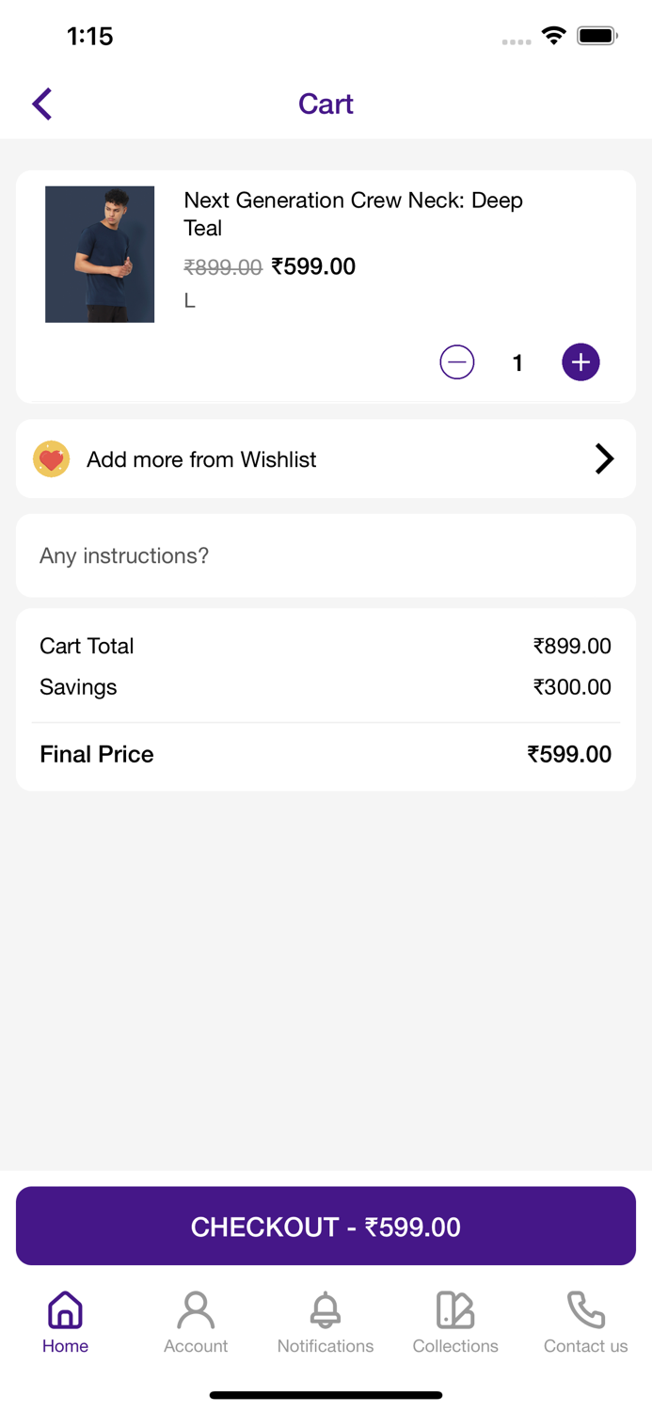Tap the Deep Teal shirt thumbnail
The height and width of the screenshot is (1412, 652).
100,253
